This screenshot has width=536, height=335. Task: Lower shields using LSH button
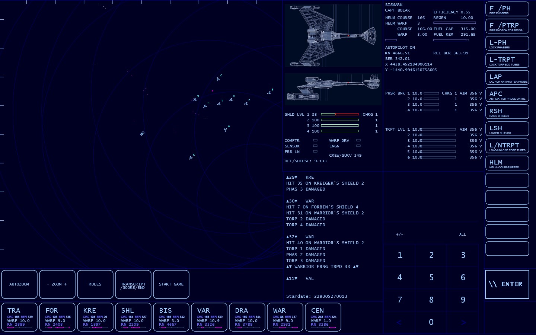tap(507, 129)
